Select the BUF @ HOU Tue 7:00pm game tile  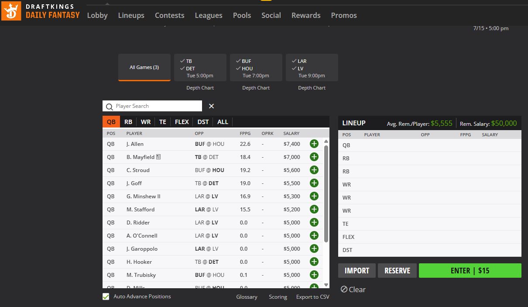pos(256,67)
